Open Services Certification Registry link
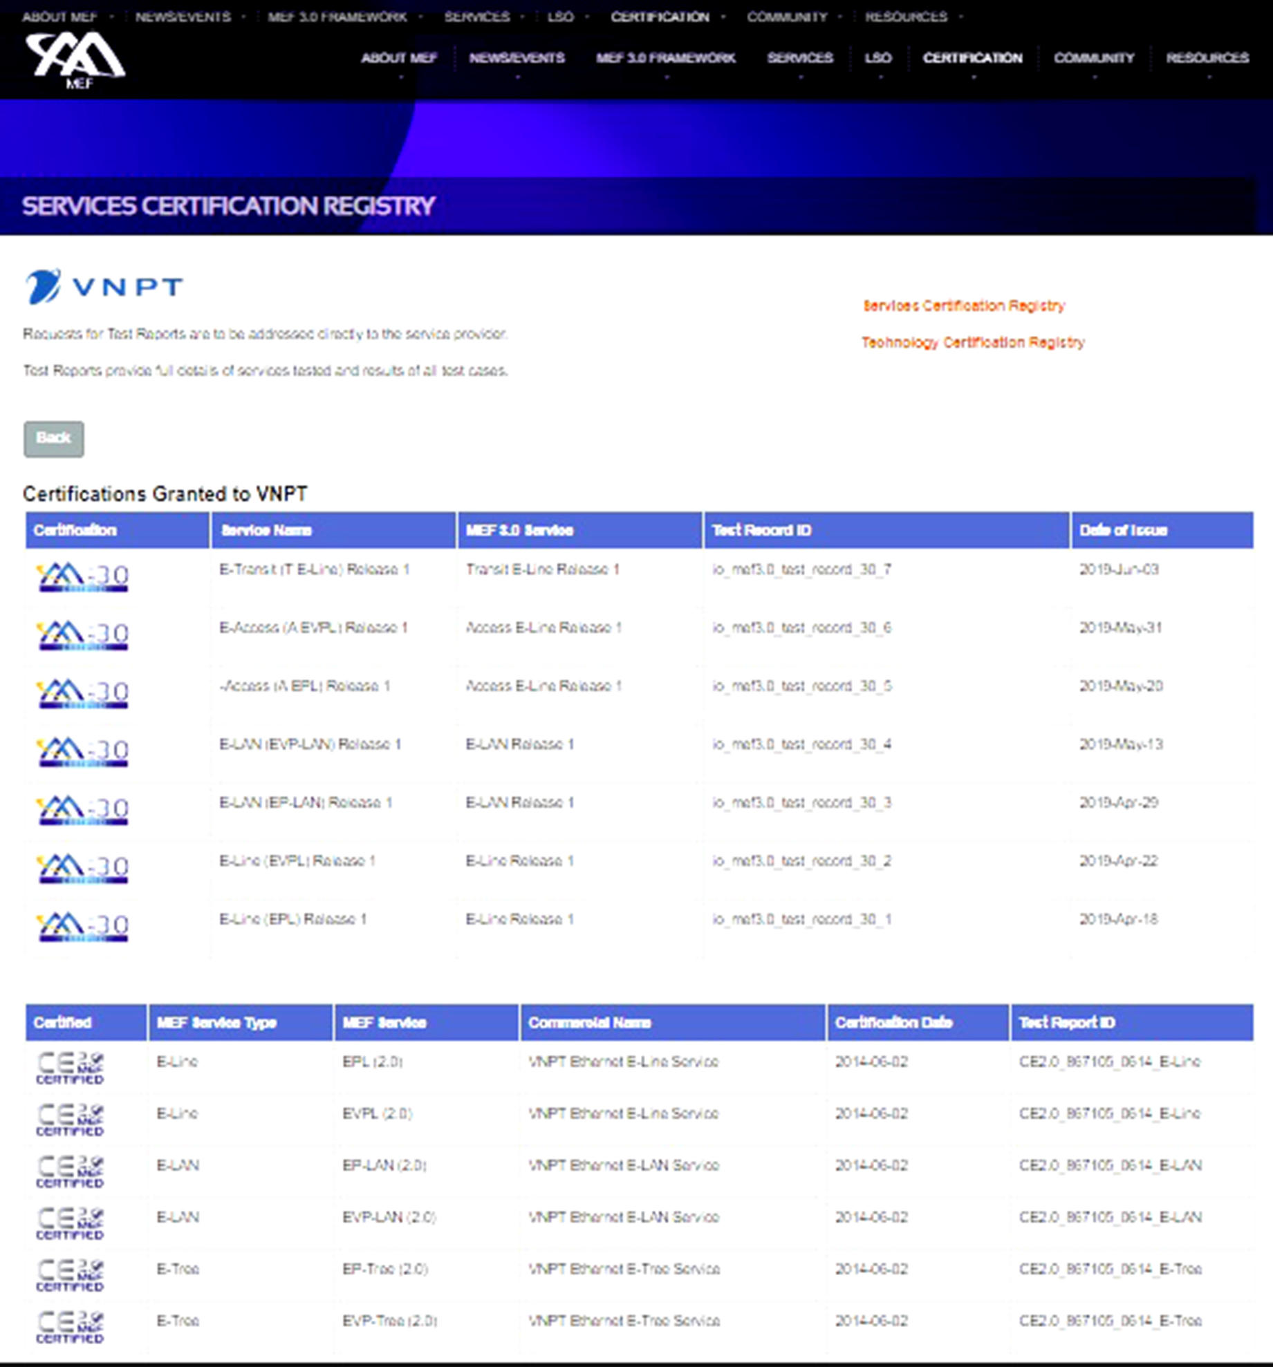 click(x=964, y=305)
